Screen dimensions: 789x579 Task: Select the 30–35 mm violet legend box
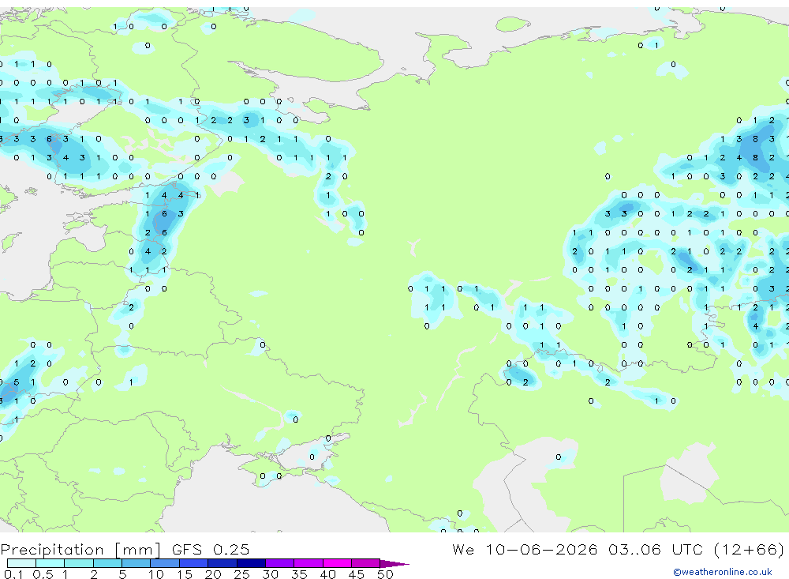280,563
